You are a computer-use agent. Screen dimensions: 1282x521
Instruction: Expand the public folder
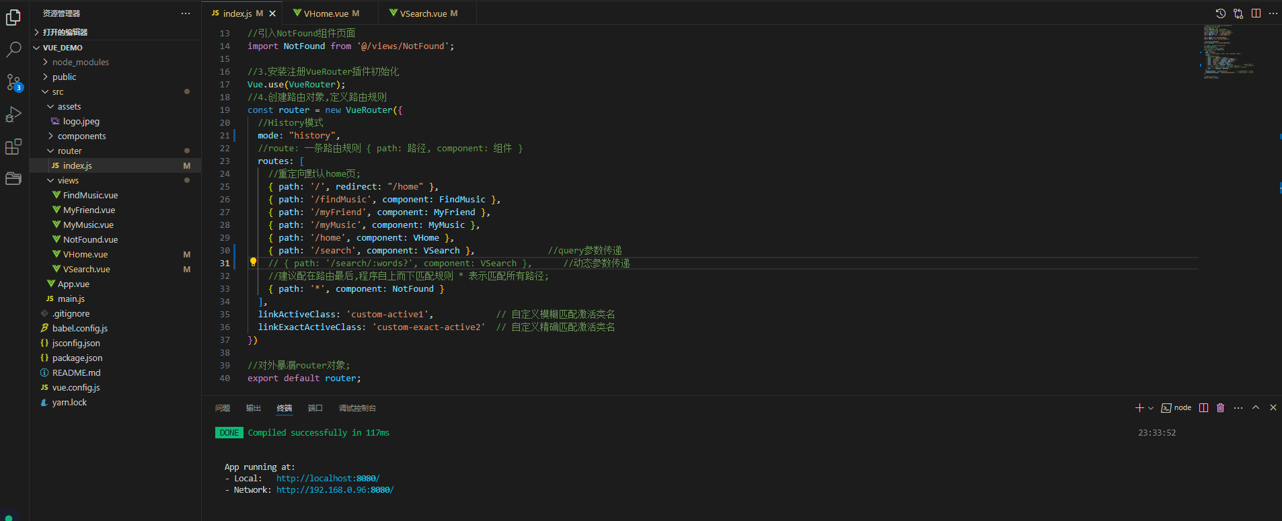(116, 77)
